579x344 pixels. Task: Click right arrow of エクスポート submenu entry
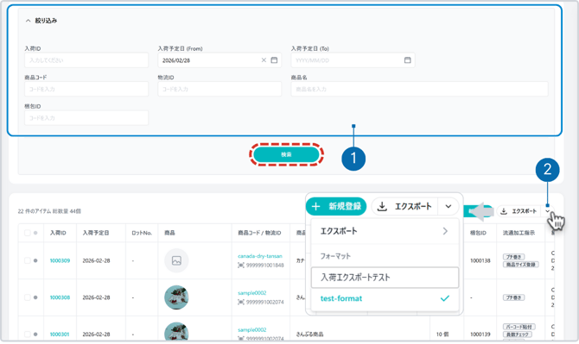click(445, 231)
